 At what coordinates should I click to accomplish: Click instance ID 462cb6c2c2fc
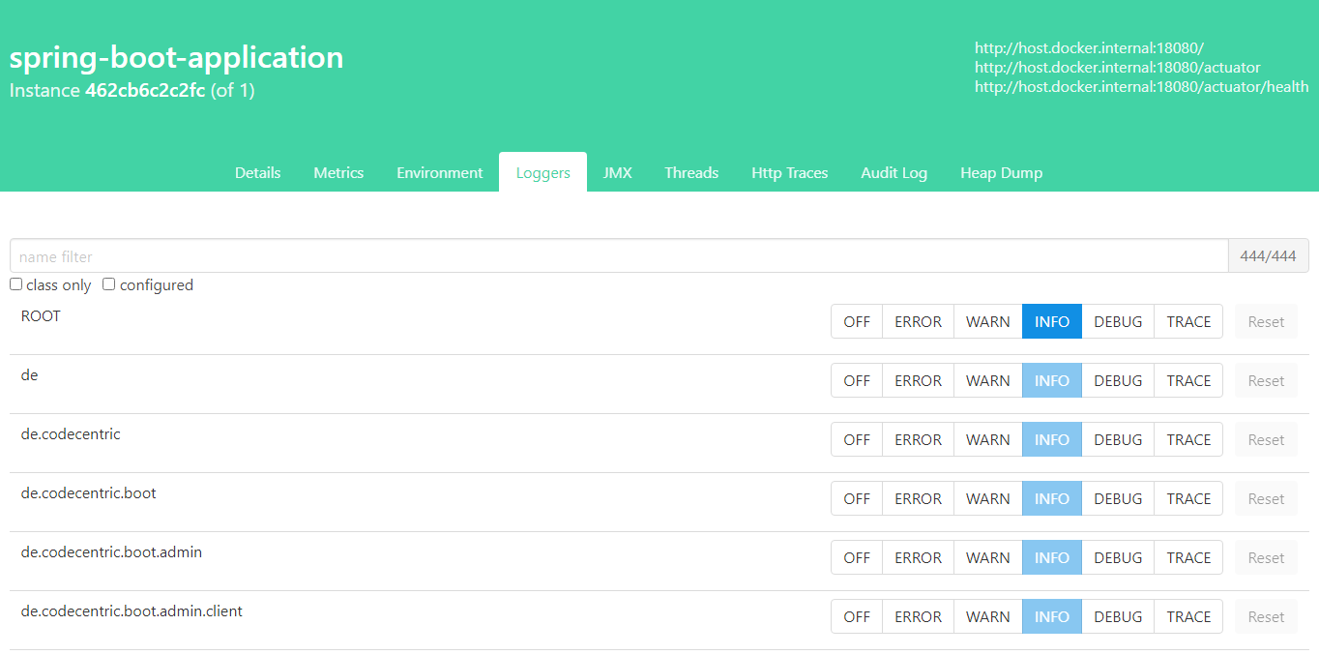pyautogui.click(x=145, y=91)
